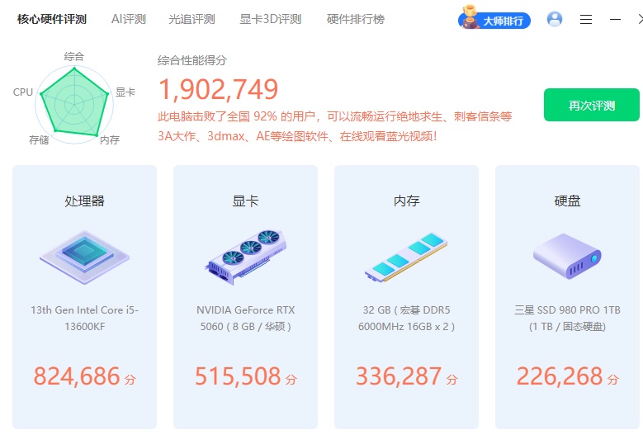The width and height of the screenshot is (643, 444).
Task: Switch to the 光追评测 tab
Action: coord(192,19)
